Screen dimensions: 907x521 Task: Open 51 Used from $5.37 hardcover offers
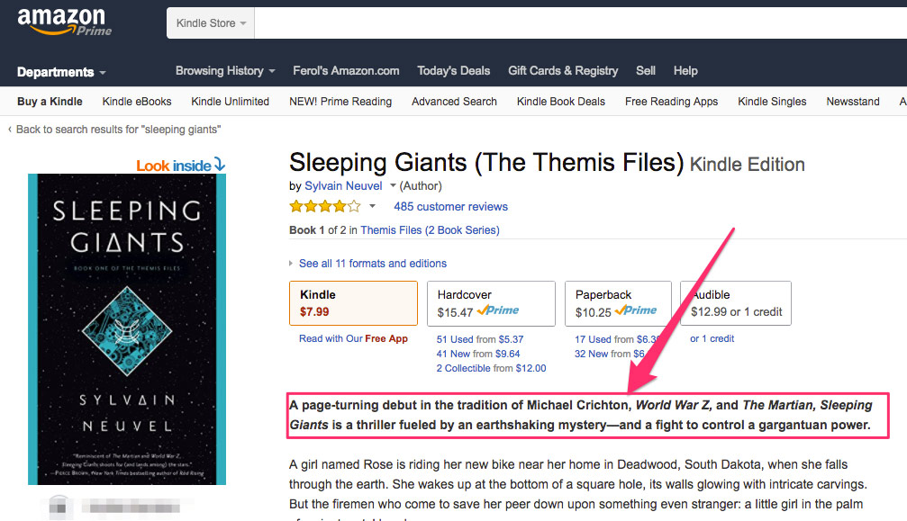click(479, 339)
